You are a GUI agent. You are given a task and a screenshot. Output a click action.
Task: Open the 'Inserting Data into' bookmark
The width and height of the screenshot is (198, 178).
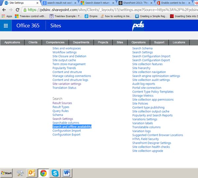click(184, 16)
